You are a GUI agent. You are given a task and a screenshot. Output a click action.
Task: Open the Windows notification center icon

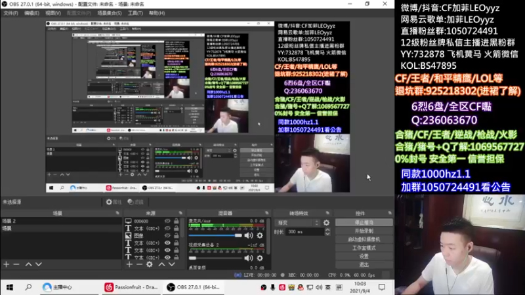[382, 287]
